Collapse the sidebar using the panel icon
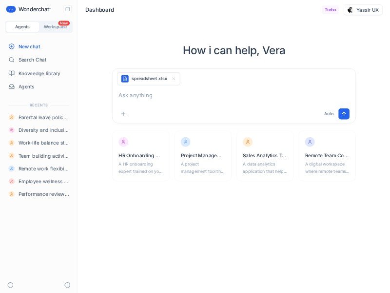390x293 pixels. (x=68, y=9)
